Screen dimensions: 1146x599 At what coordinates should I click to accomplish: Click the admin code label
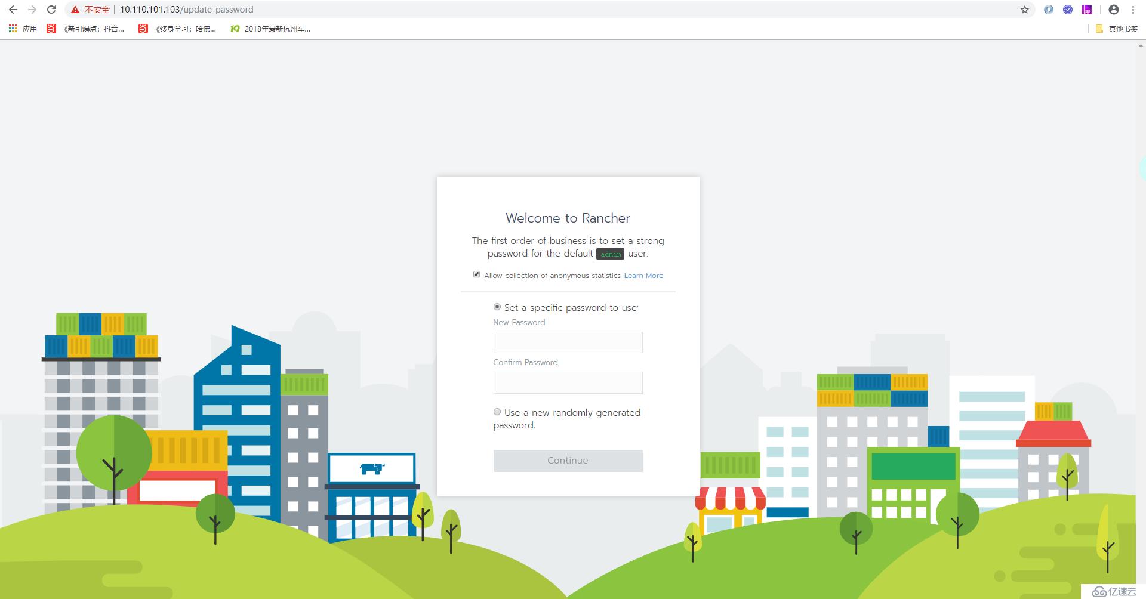point(610,254)
